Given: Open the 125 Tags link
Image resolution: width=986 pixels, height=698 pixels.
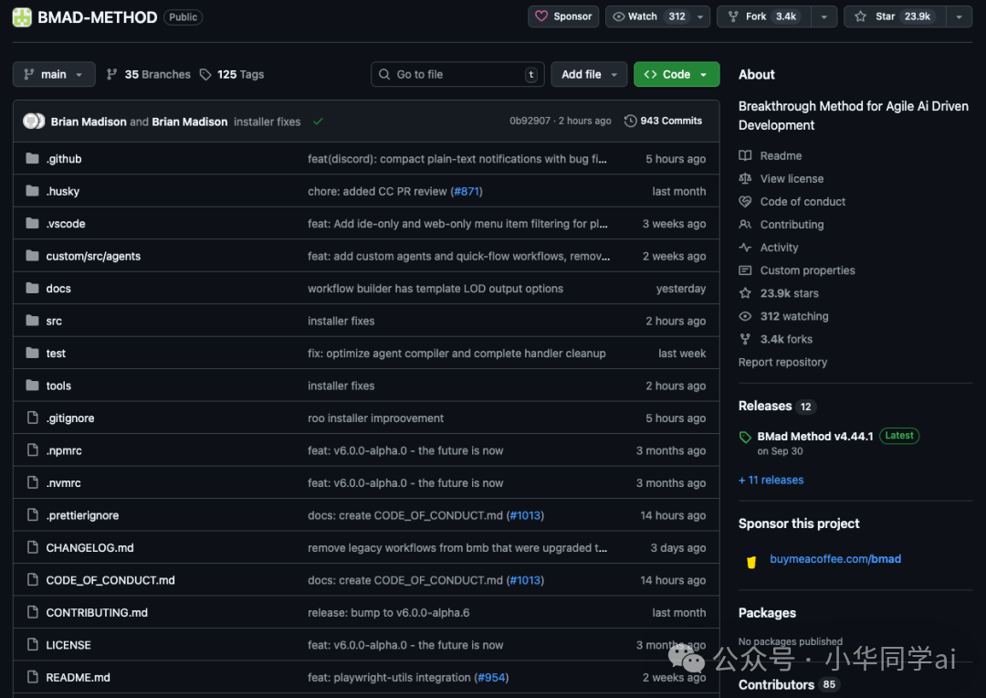Looking at the screenshot, I should (232, 75).
